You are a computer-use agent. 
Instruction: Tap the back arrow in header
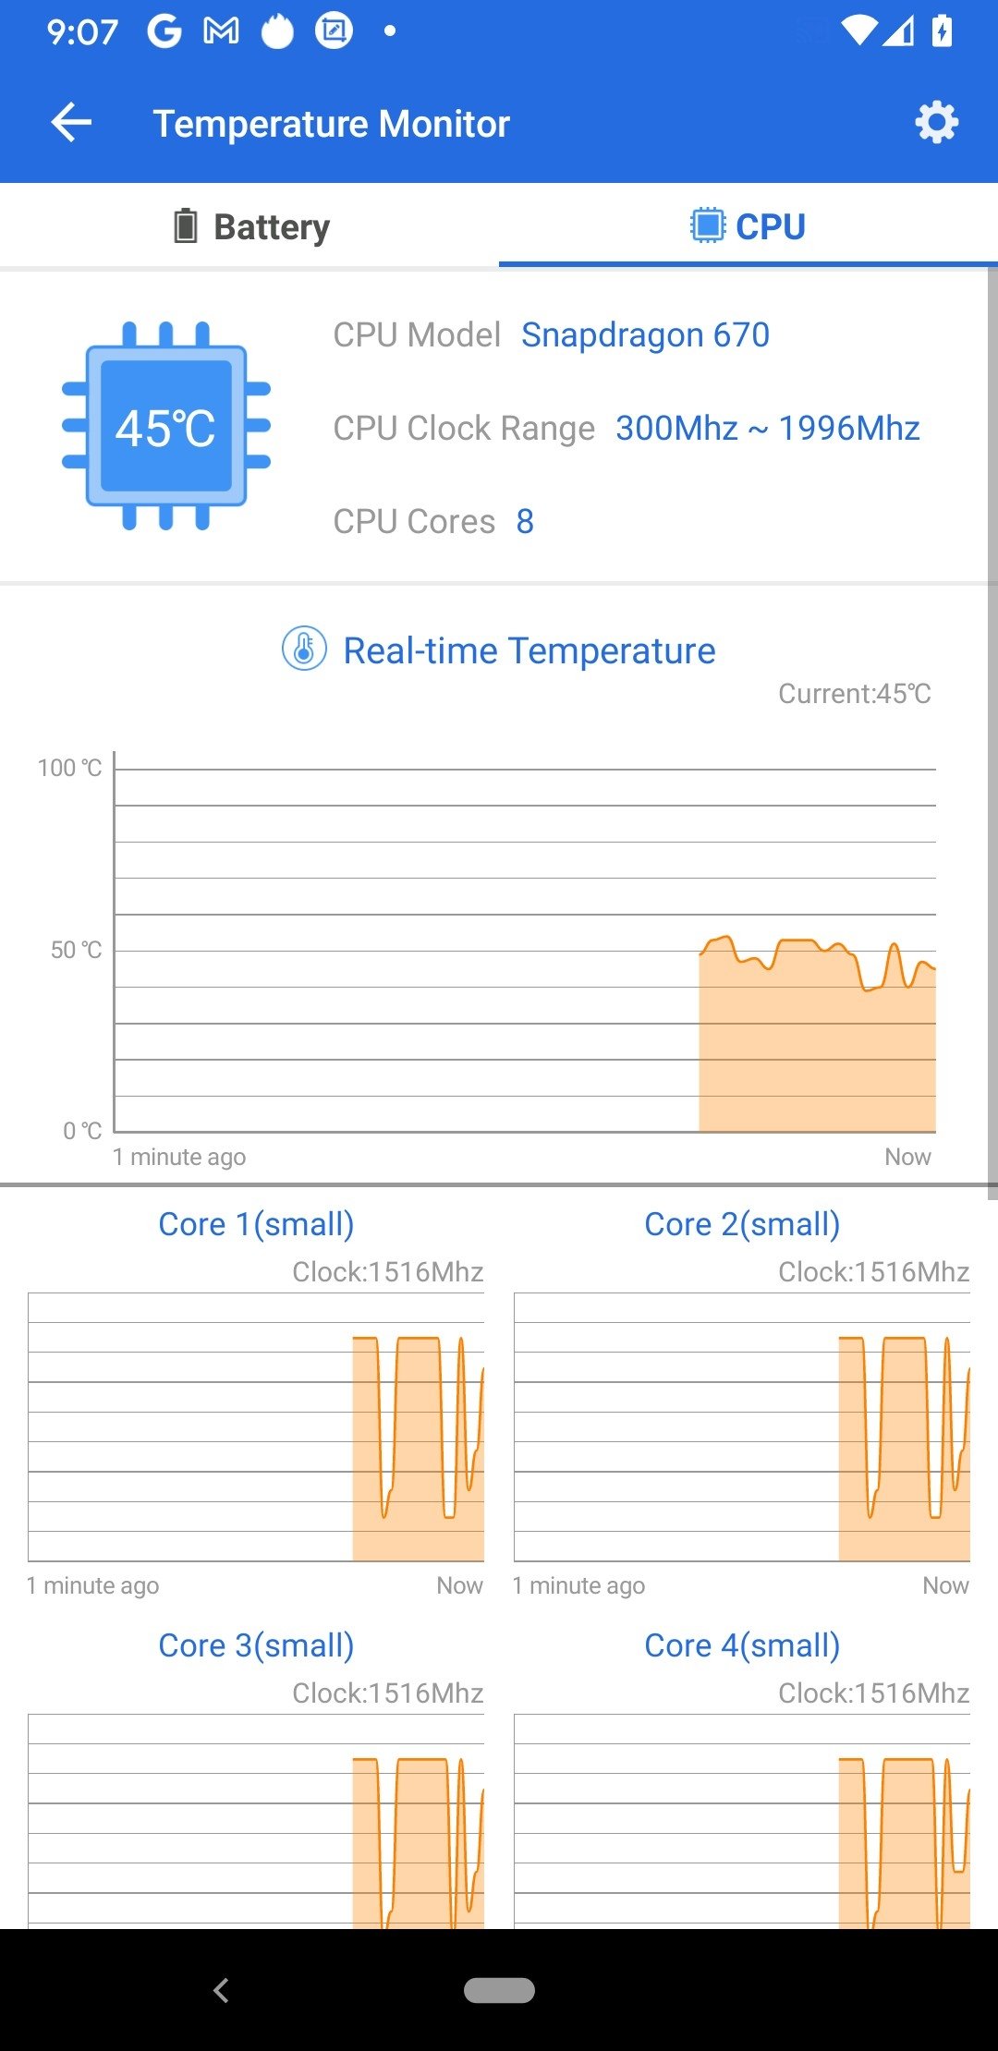[71, 123]
